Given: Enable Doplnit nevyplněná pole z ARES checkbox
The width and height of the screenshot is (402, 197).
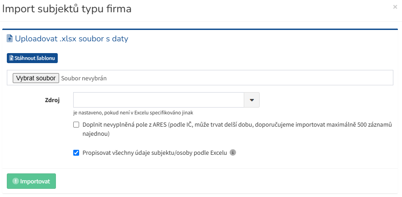Looking at the screenshot, I should click(x=76, y=125).
